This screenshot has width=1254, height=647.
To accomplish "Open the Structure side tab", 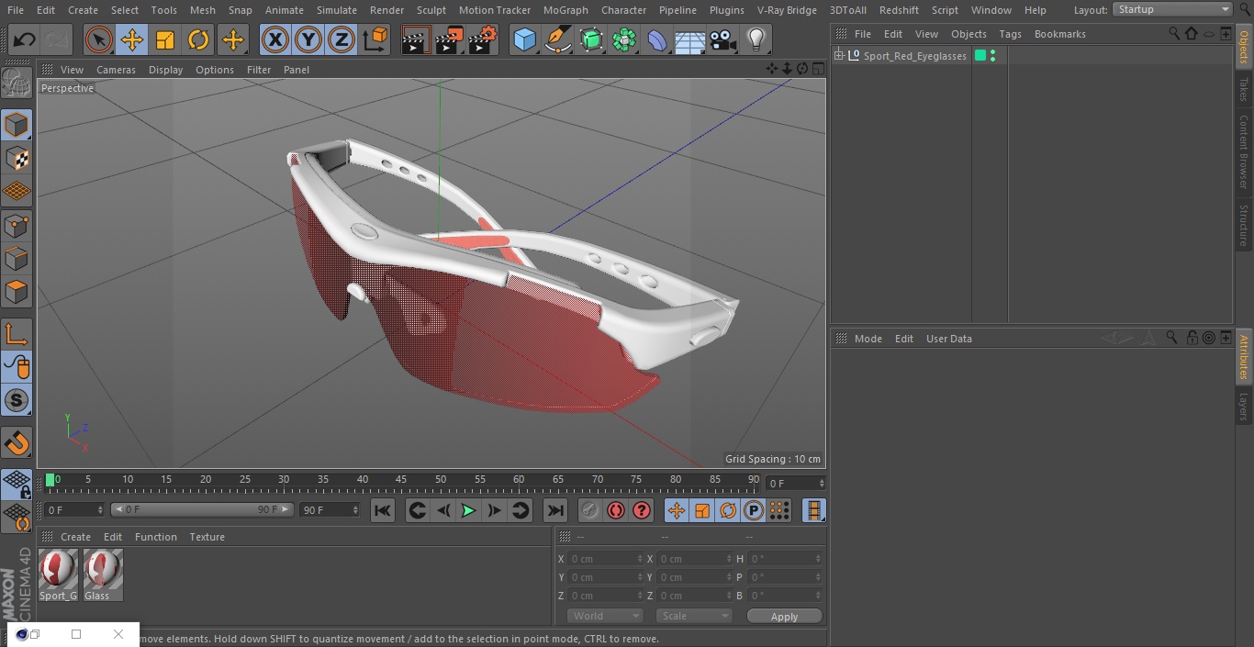I will click(1244, 225).
